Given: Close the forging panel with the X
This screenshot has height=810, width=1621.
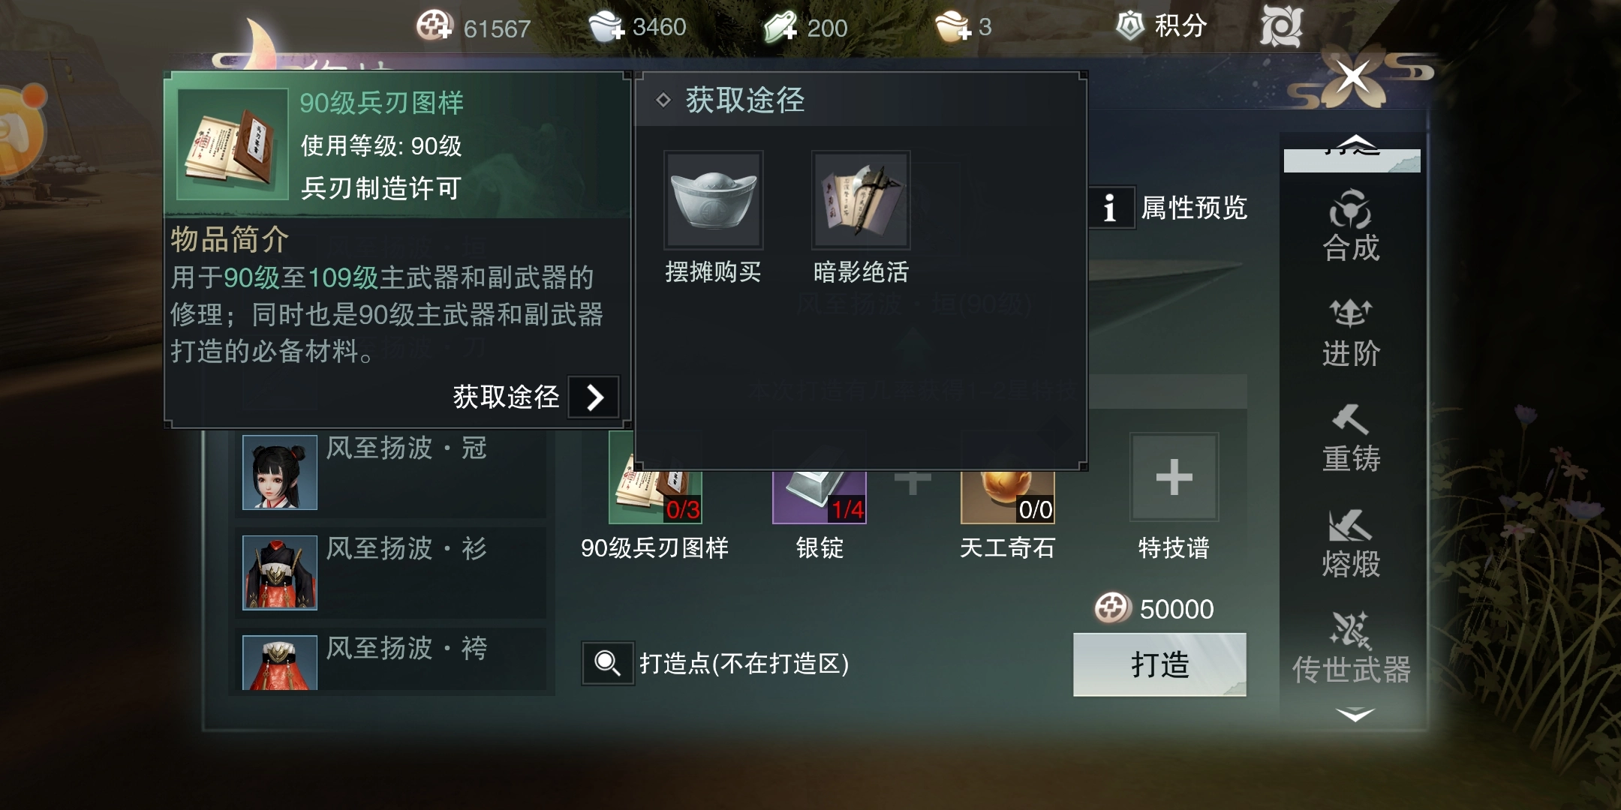Looking at the screenshot, I should (x=1353, y=76).
